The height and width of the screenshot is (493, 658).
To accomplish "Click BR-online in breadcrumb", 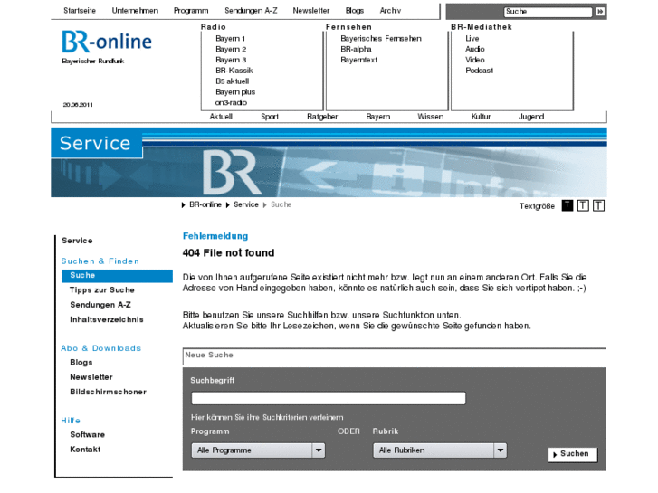I will (205, 204).
